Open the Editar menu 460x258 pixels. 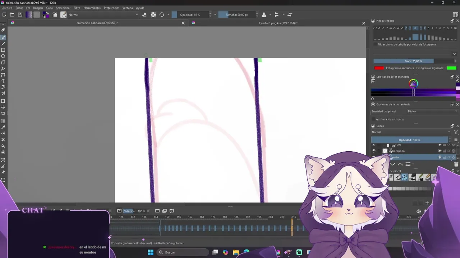(19, 8)
